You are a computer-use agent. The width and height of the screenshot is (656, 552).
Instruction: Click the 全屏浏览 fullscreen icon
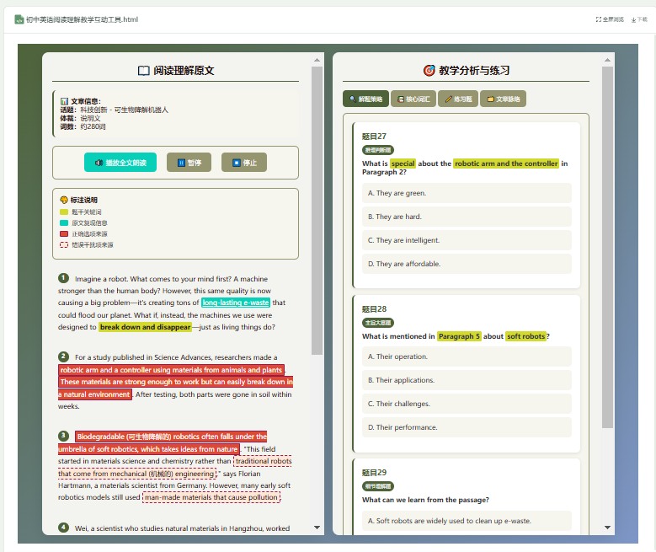click(599, 19)
